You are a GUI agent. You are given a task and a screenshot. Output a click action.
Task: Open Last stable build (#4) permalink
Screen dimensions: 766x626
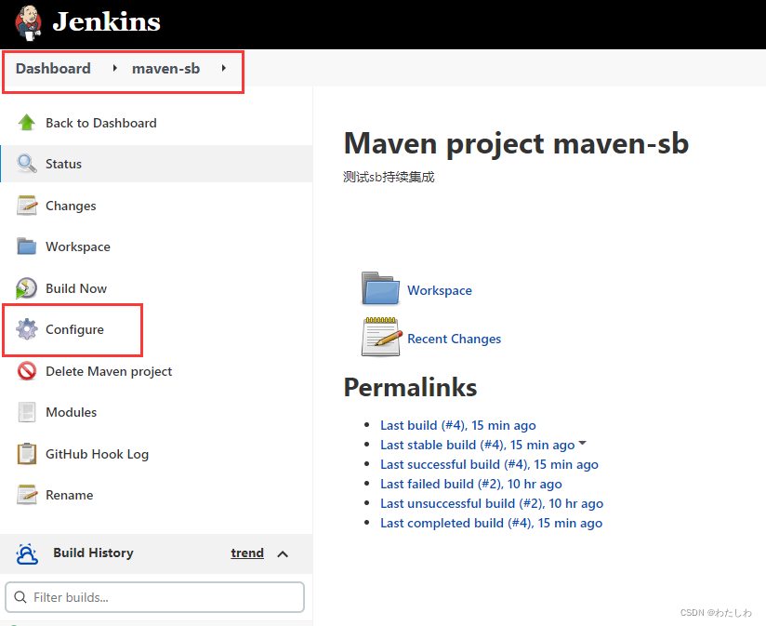[477, 445]
